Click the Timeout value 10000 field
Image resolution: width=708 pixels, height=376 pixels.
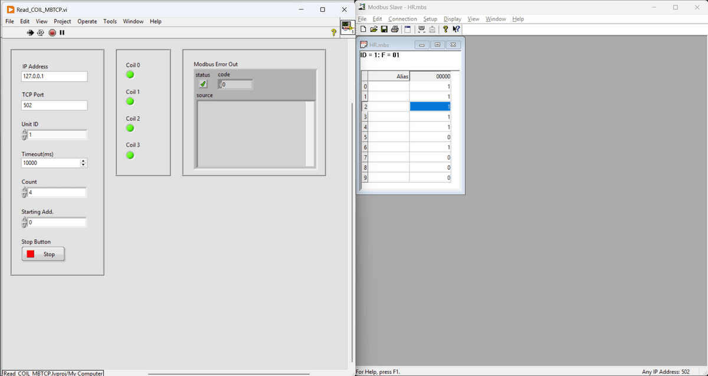tap(50, 163)
